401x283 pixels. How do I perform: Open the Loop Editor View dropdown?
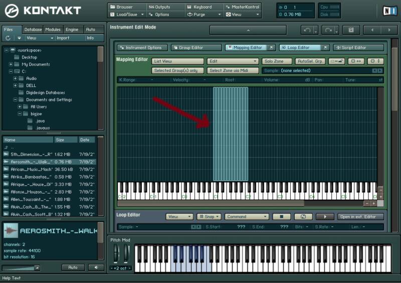point(179,216)
